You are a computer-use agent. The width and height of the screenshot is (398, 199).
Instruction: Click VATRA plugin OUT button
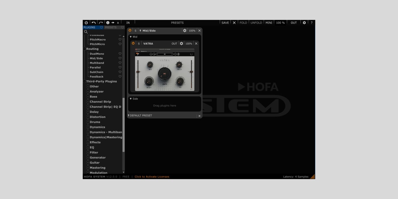(x=174, y=43)
